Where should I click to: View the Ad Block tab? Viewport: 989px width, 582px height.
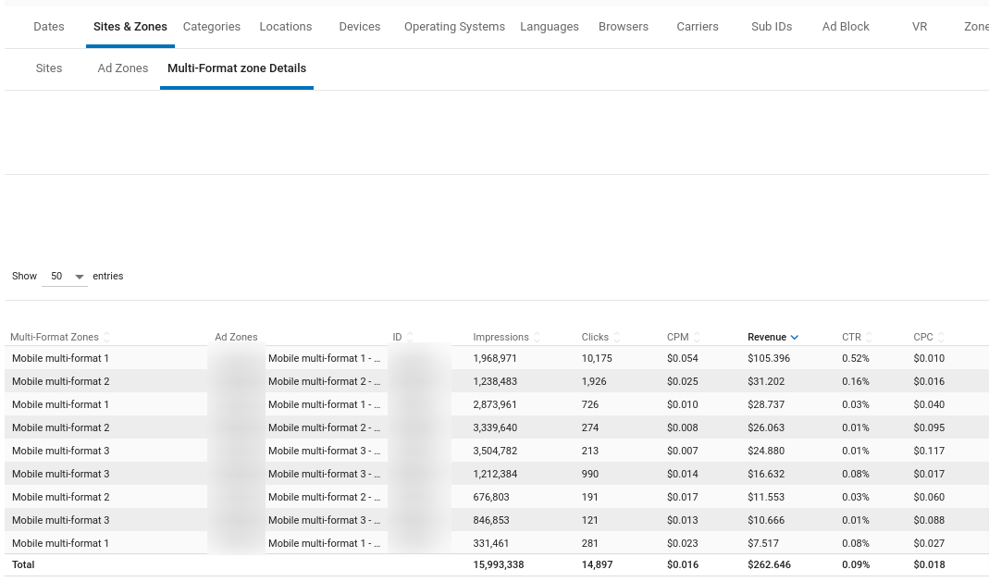coord(846,27)
